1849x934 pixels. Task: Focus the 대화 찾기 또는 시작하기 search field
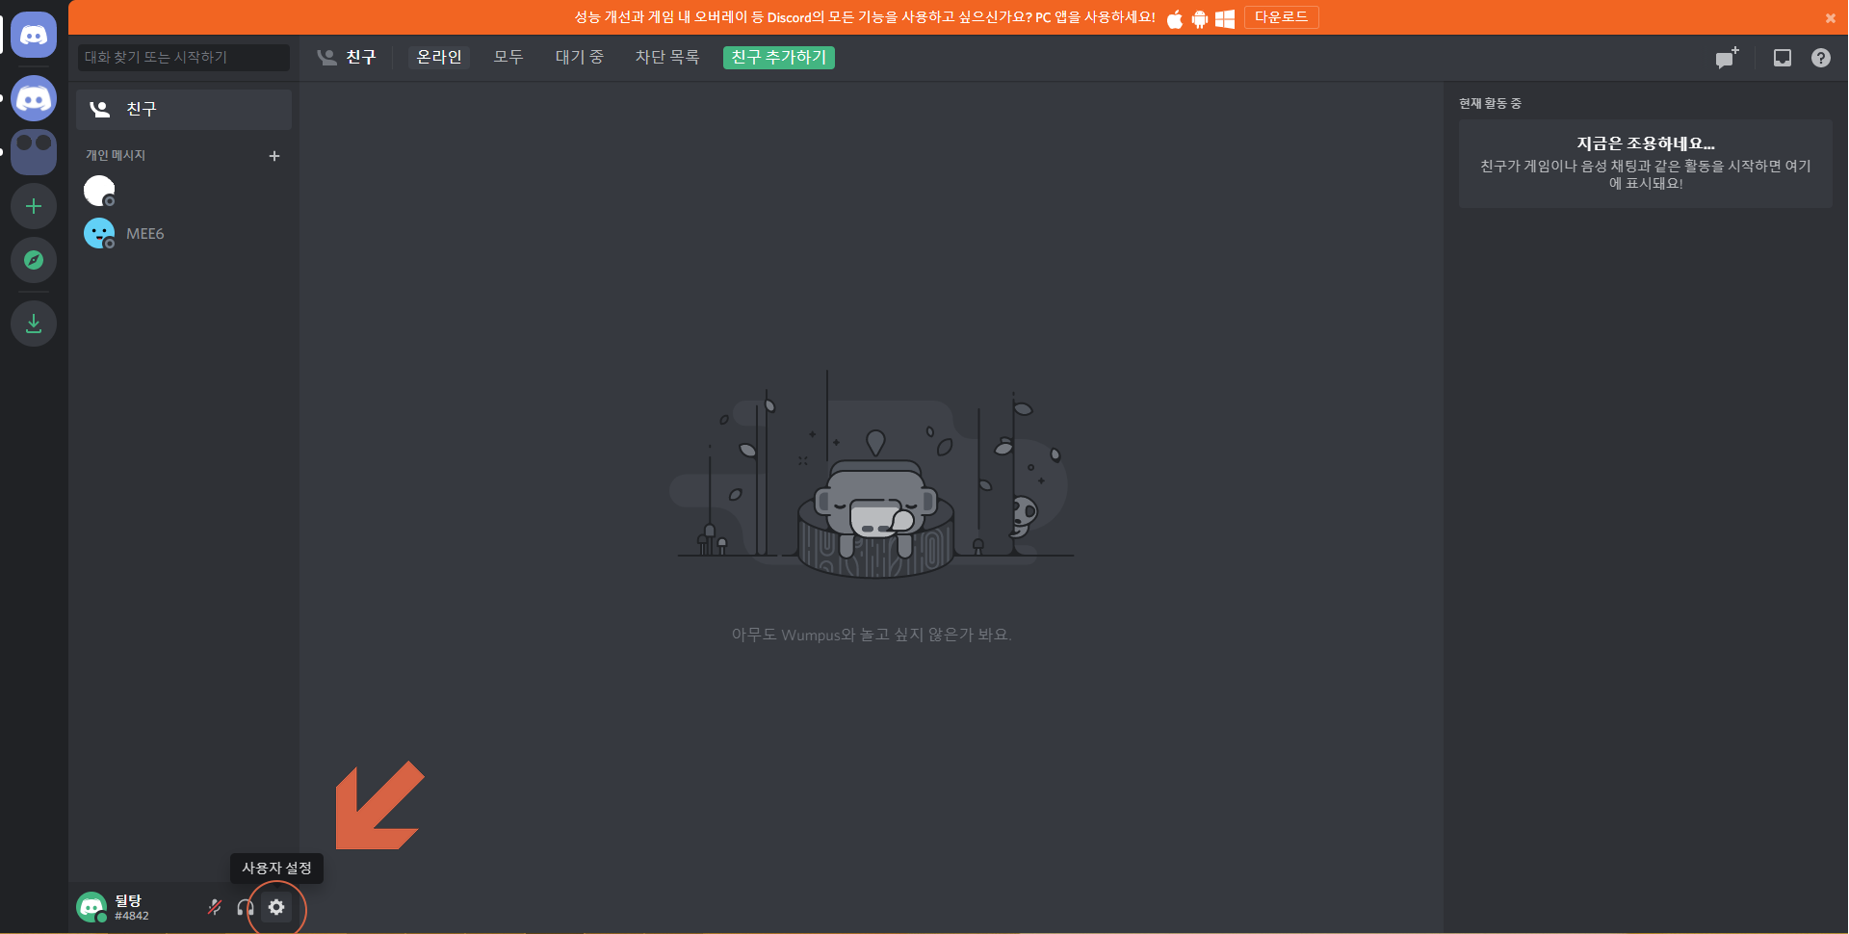[x=184, y=58]
